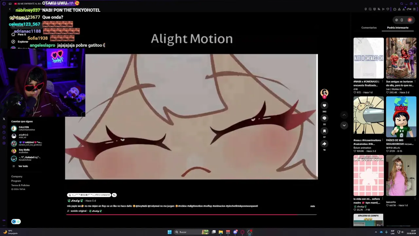Switch to the Comentarios tab

click(369, 28)
